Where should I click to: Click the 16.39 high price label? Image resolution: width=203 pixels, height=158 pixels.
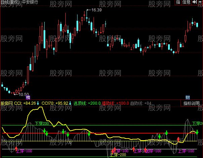tap(96, 10)
